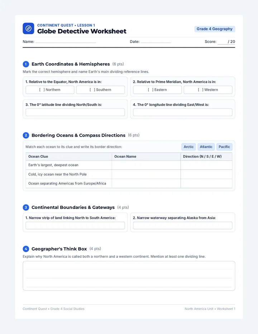Image resolution: width=258 pixels, height=334 pixels.
Task: Click section number 4 badge
Action: coord(26,249)
